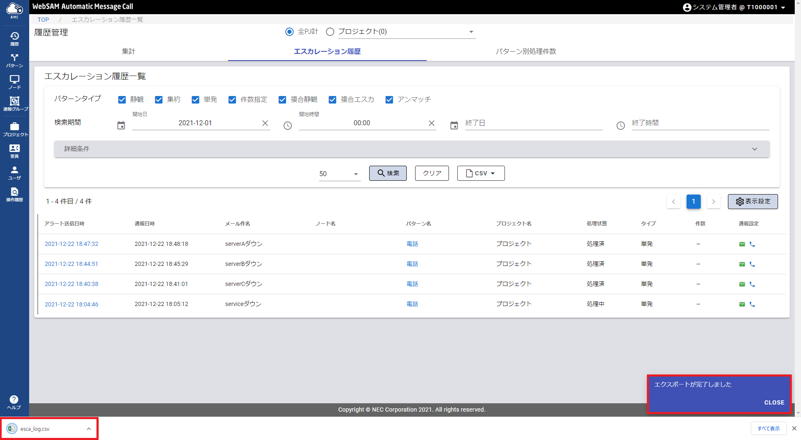Switch to the パターン別処理件数 tab
801x440 pixels.
(x=525, y=51)
